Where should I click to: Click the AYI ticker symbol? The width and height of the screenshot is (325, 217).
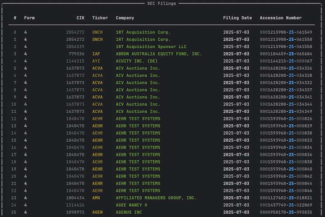point(96,61)
